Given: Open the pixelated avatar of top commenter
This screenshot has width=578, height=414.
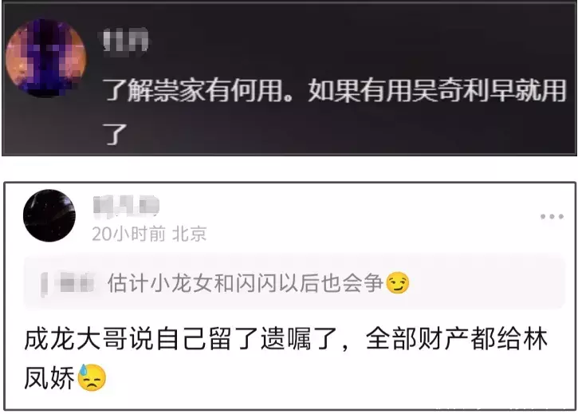Looking at the screenshot, I should pyautogui.click(x=45, y=58).
